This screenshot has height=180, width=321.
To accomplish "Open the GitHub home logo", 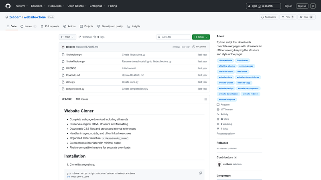I will click(8, 6).
